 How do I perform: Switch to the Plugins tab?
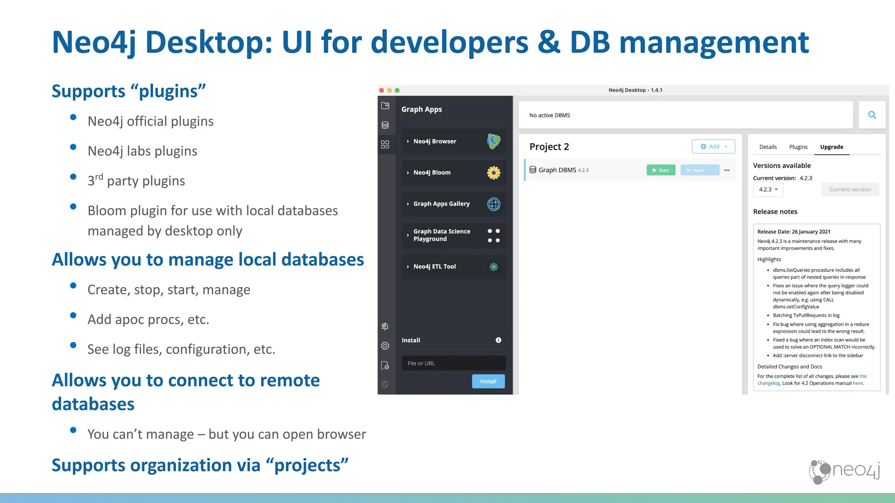(798, 147)
